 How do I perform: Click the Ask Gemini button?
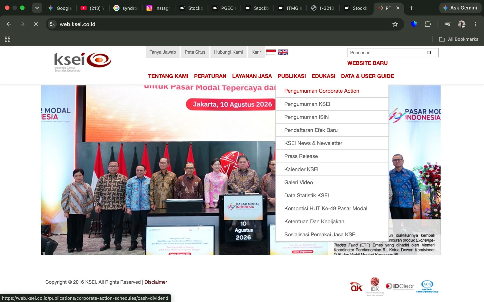pos(460,8)
